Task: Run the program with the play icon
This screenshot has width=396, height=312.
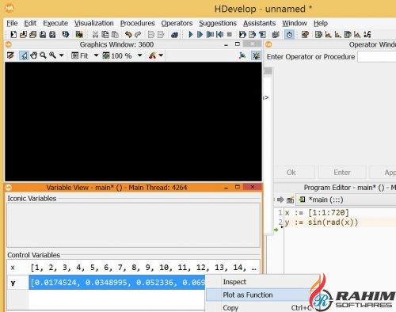Action: (x=191, y=34)
